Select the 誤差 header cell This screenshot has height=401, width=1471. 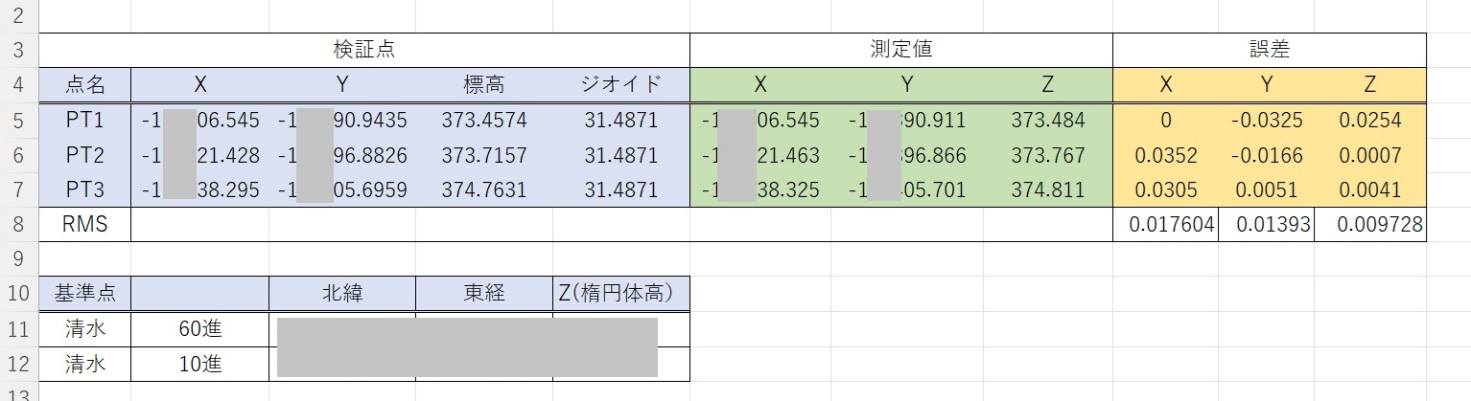click(1269, 51)
